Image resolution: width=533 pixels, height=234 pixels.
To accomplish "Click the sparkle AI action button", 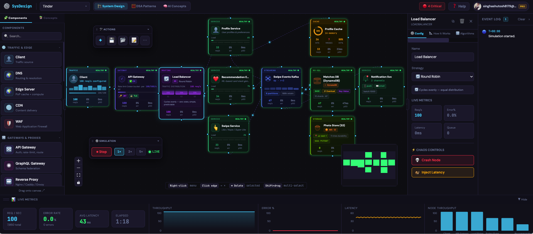I will [100, 40].
